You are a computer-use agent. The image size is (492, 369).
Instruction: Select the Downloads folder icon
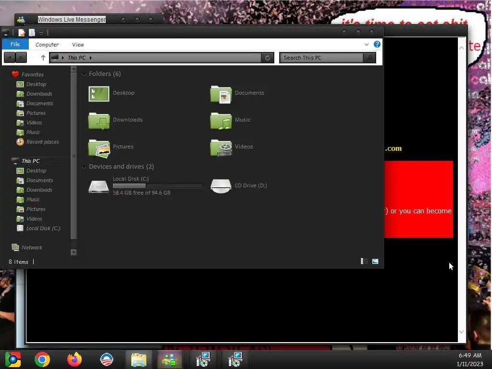[x=99, y=121]
